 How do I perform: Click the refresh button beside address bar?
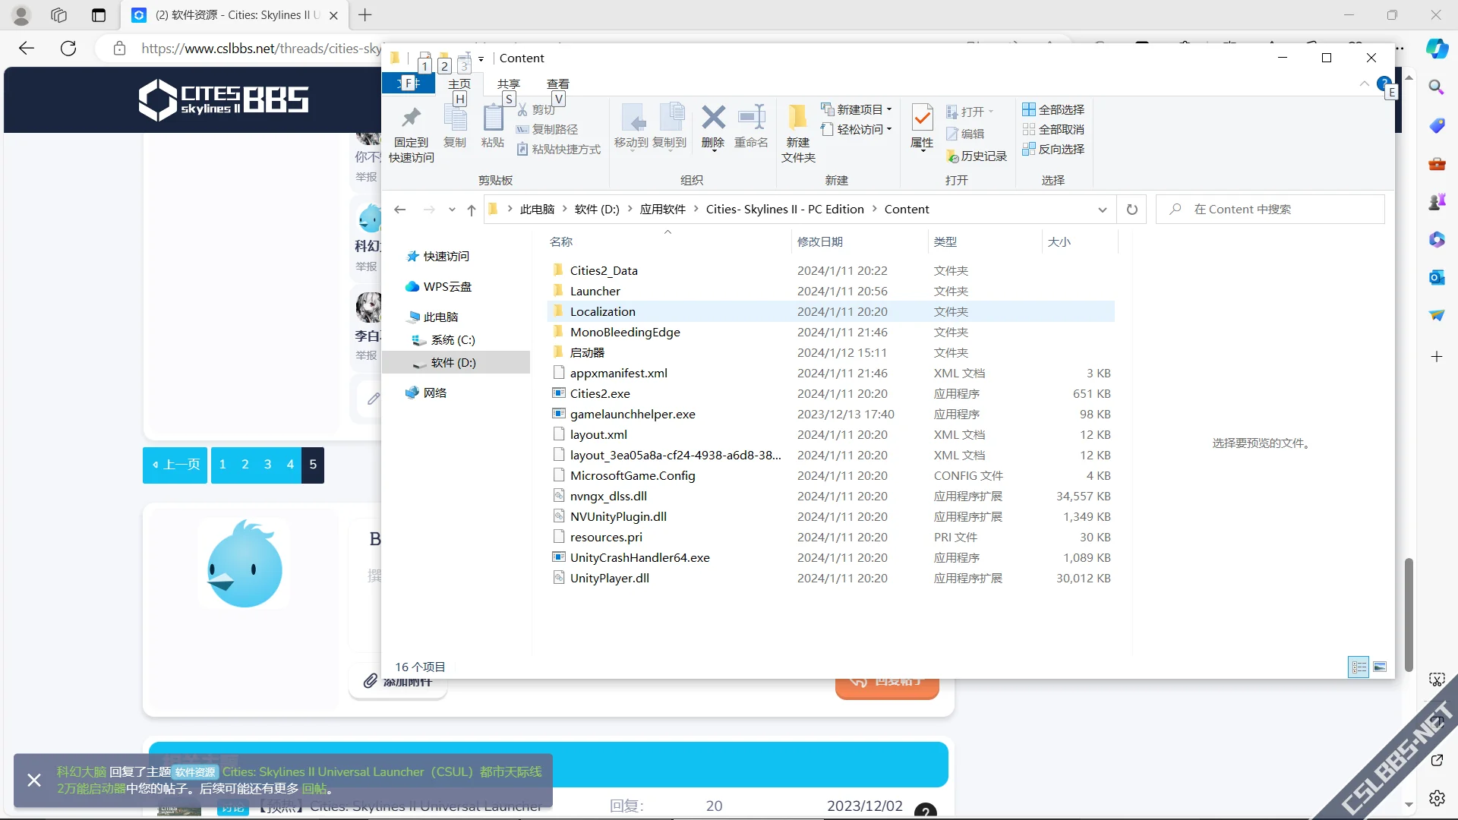pyautogui.click(x=1132, y=210)
